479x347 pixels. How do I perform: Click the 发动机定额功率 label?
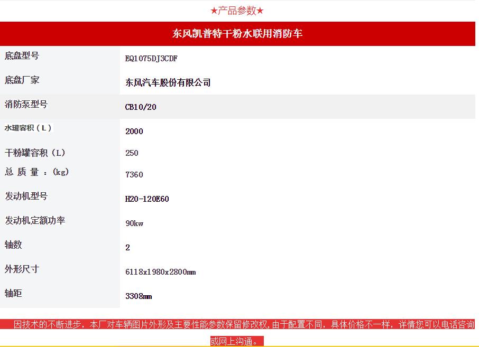(35, 220)
